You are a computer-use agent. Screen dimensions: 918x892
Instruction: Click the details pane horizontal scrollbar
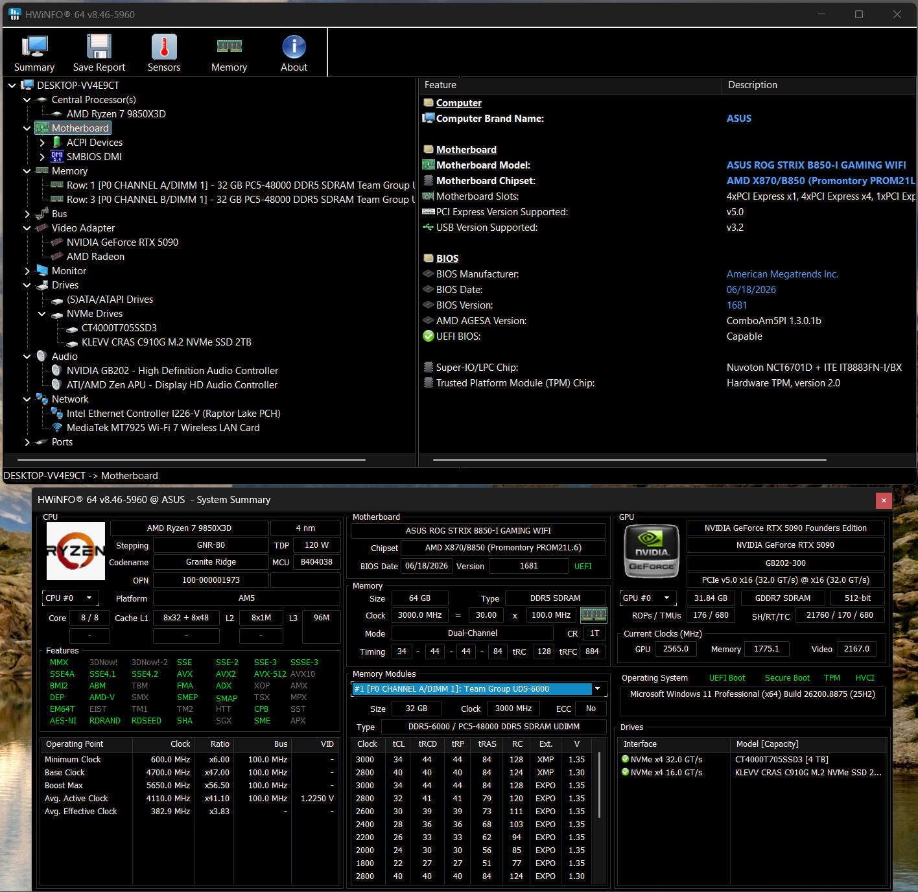point(630,460)
